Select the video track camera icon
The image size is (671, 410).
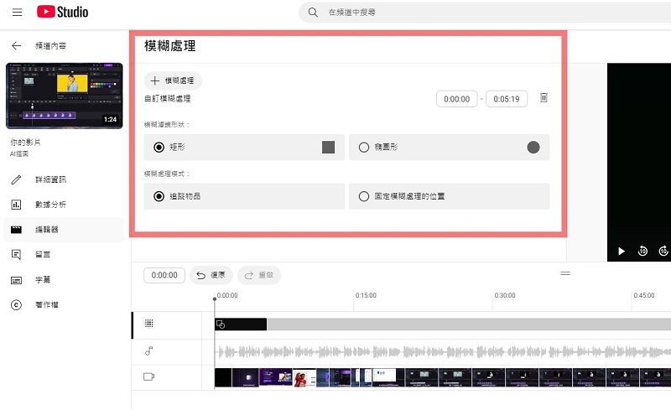tap(148, 377)
